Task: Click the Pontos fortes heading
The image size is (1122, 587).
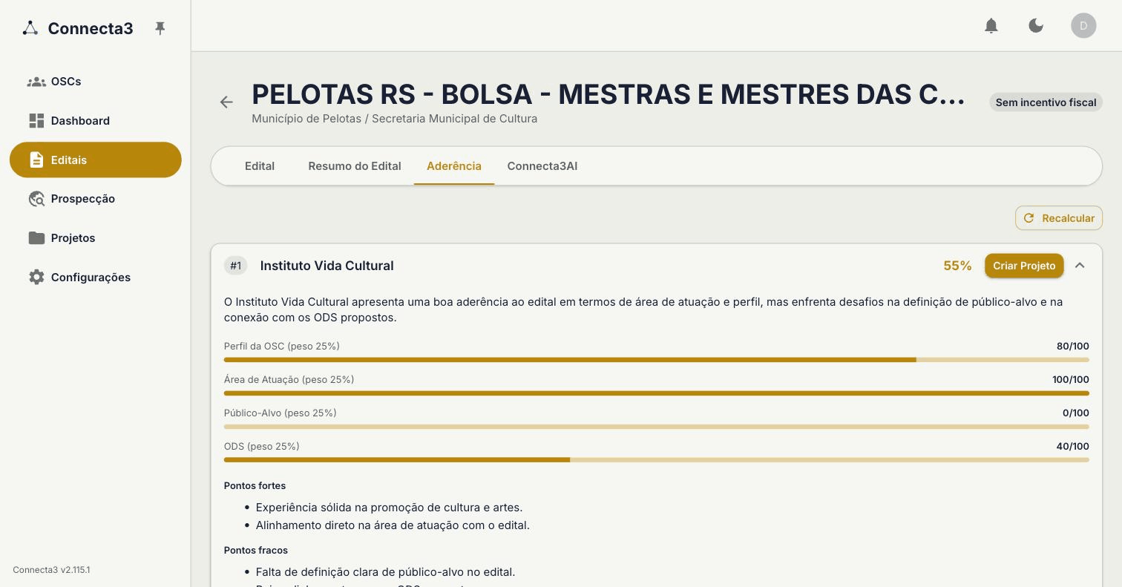Action: tap(255, 486)
